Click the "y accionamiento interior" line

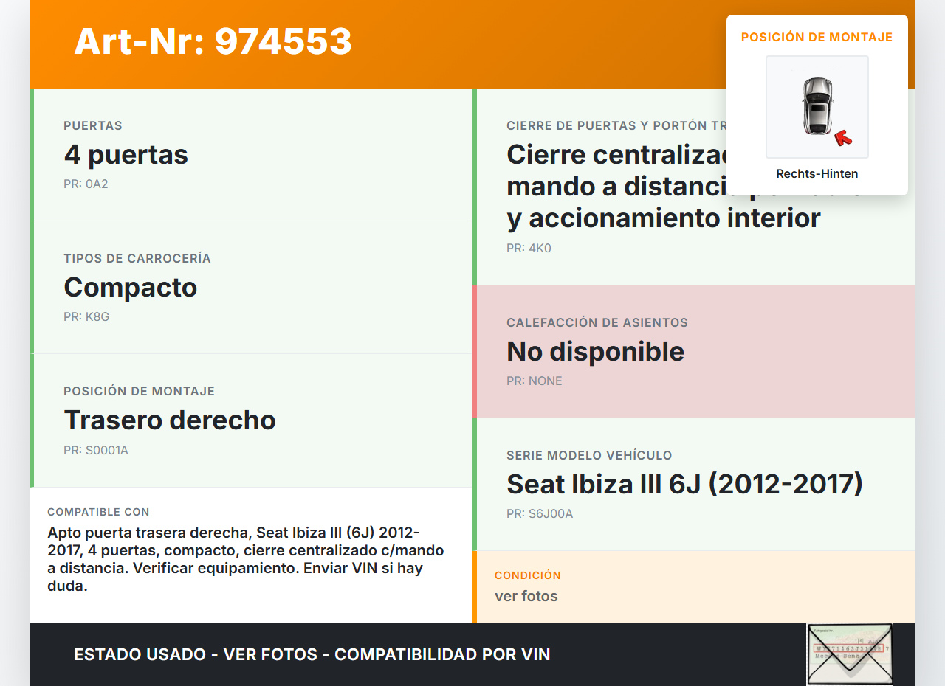pyautogui.click(x=664, y=218)
